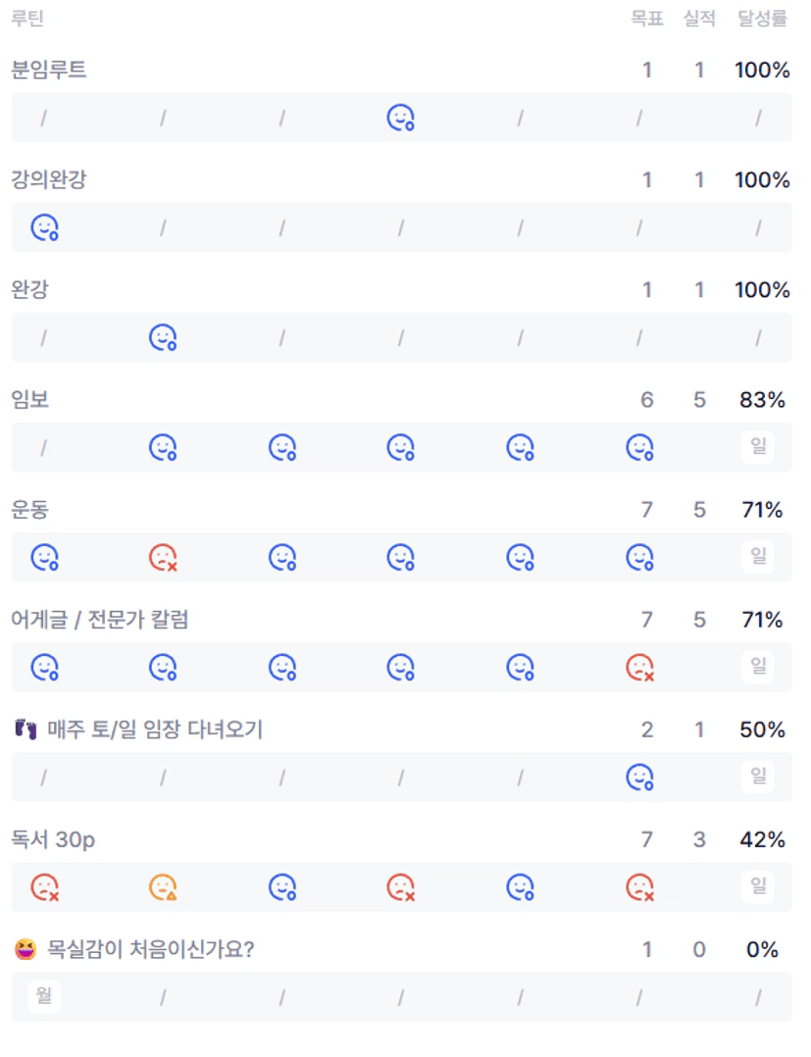
Task: Click the footprints emoji beside 매주 토/일 임장 다녀오기
Action: tap(25, 730)
